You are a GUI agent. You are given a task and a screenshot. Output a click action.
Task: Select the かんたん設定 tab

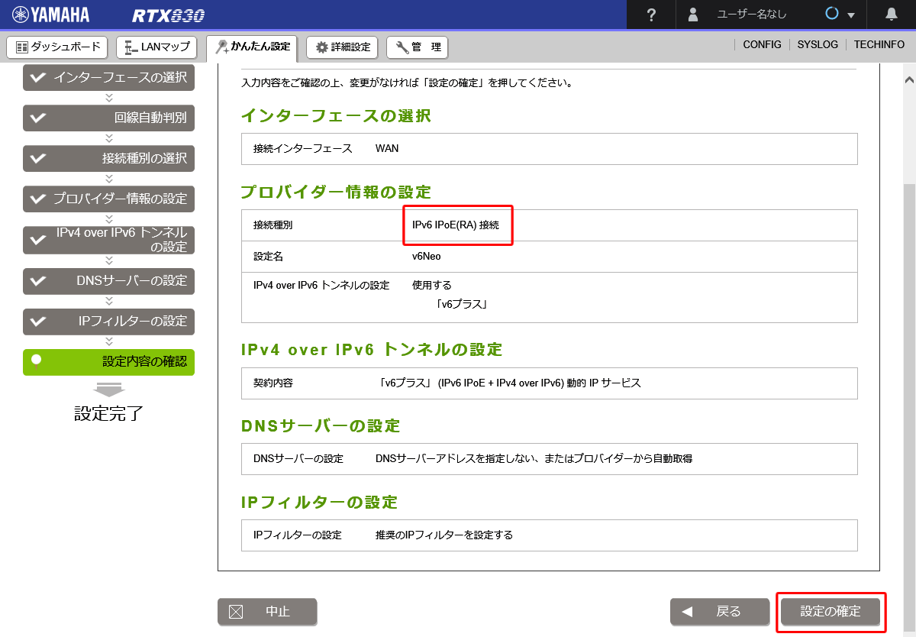click(252, 48)
